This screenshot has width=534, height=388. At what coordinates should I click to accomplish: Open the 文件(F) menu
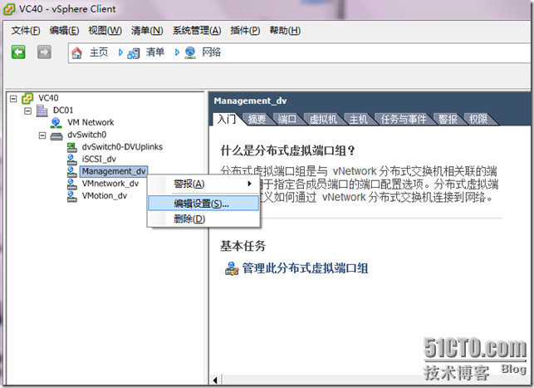coord(26,30)
